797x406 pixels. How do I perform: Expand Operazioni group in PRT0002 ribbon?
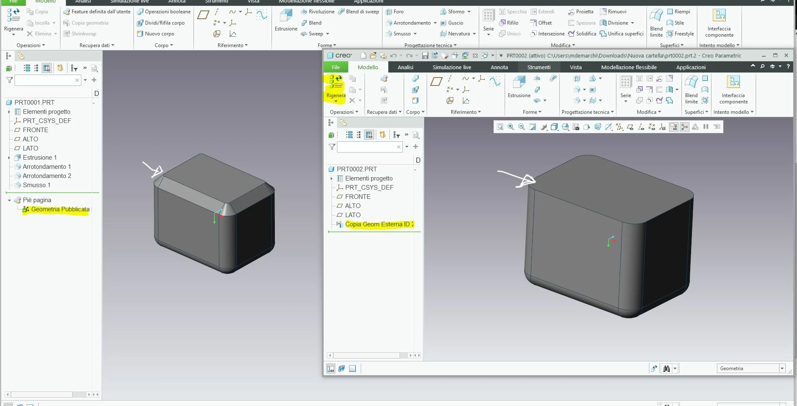[344, 112]
